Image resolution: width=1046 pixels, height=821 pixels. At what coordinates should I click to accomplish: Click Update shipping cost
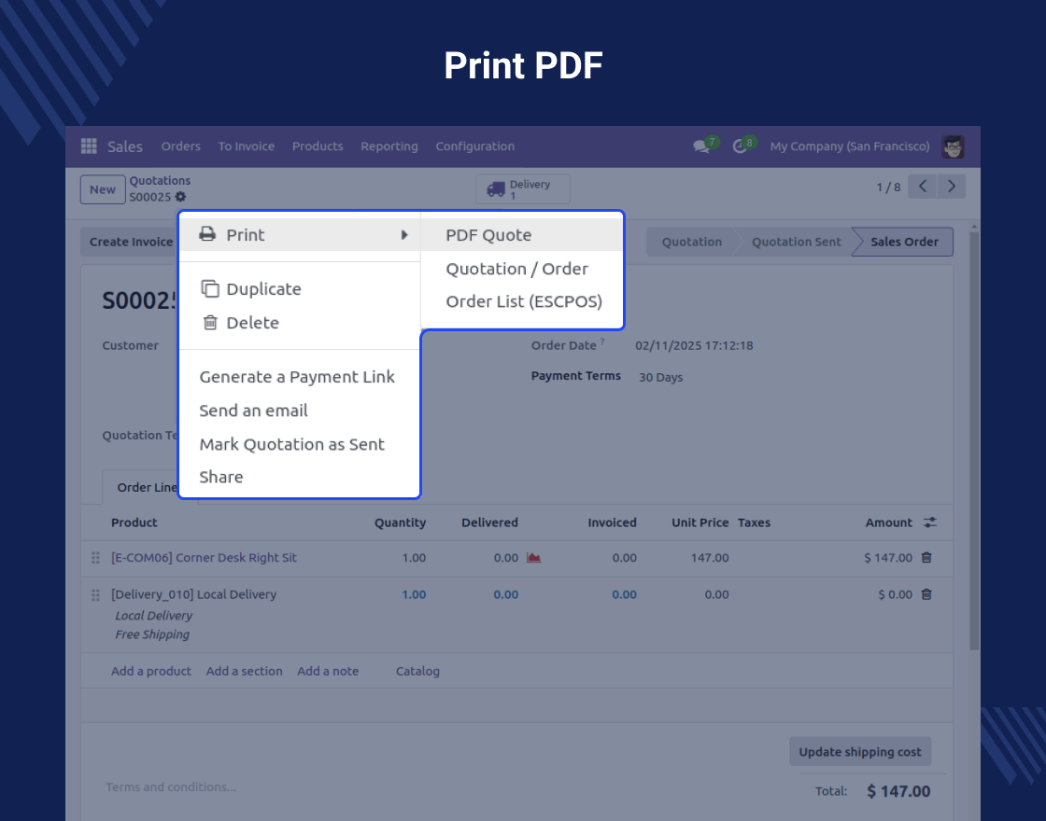(x=859, y=751)
